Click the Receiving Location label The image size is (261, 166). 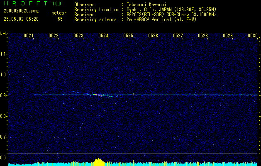coord(97,10)
